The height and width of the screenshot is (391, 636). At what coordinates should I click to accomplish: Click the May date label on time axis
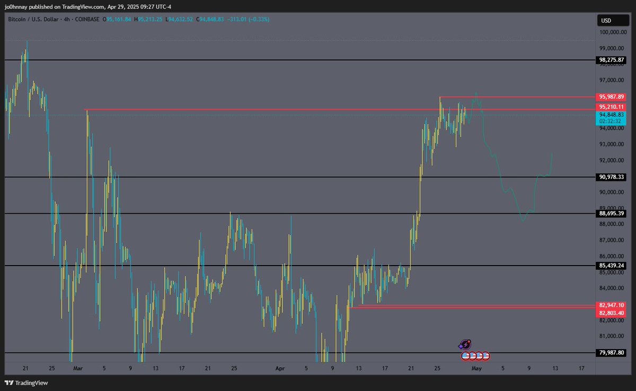[477, 368]
